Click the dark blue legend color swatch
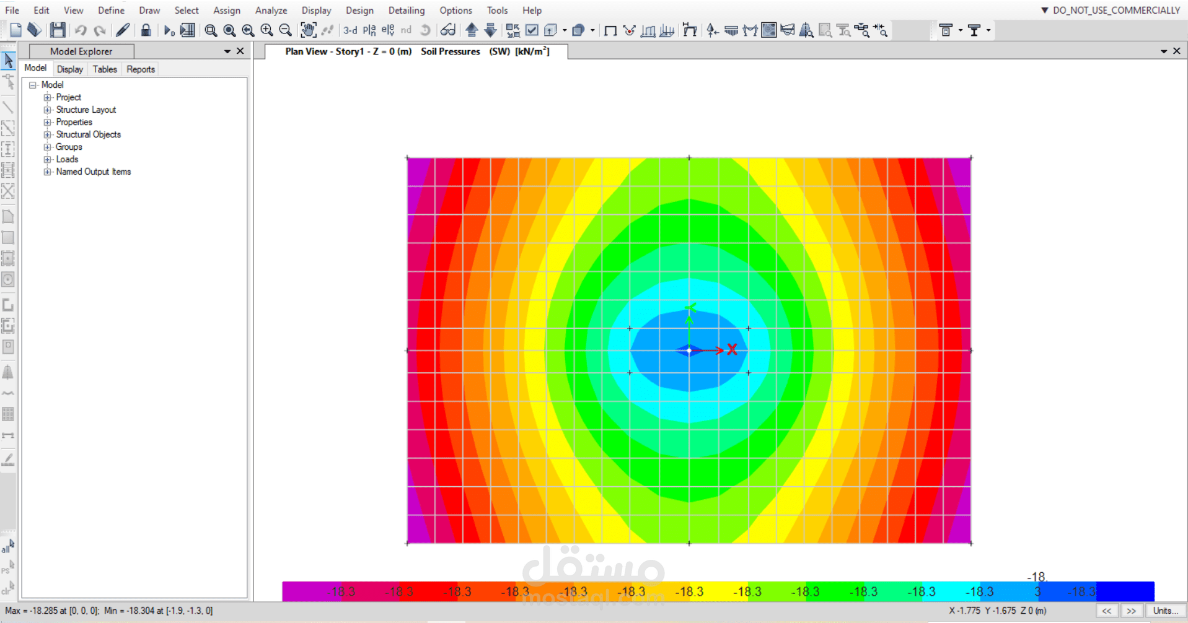This screenshot has width=1188, height=623. [x=1125, y=591]
